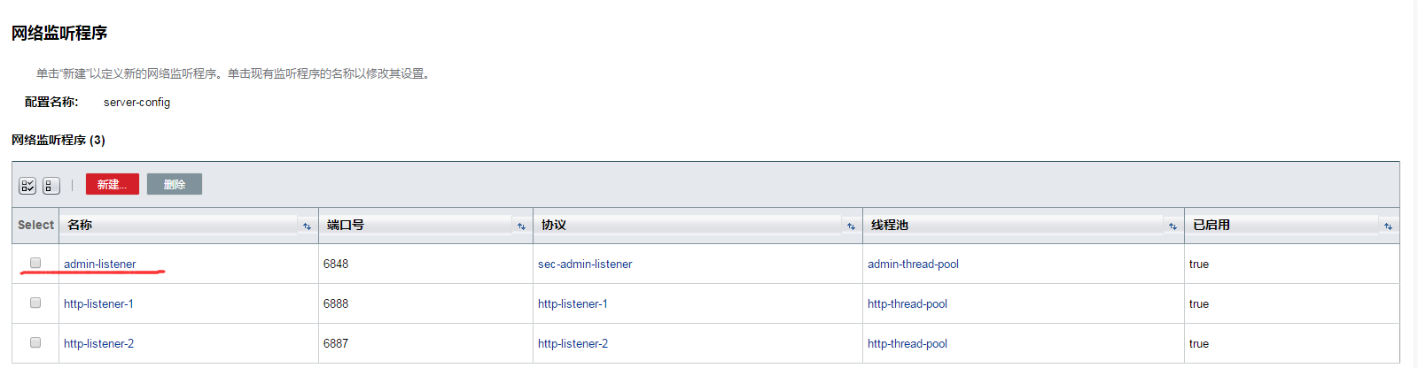This screenshot has height=368, width=1418.
Task: Click the deselect all rows icon
Action: click(51, 186)
